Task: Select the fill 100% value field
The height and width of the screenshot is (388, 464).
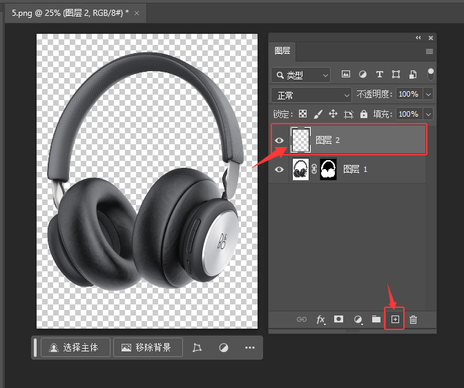Action: (x=409, y=114)
